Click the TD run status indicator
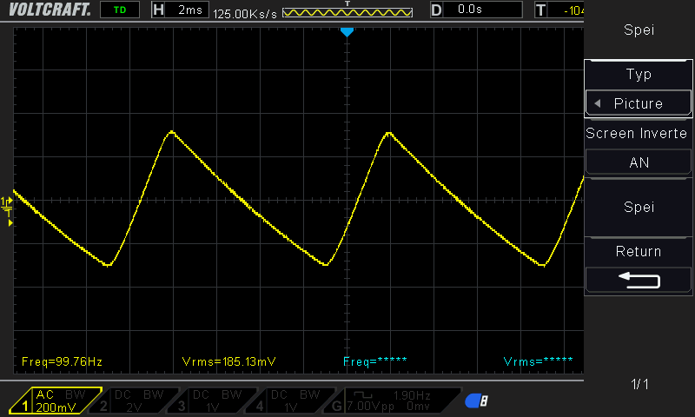 (x=120, y=10)
